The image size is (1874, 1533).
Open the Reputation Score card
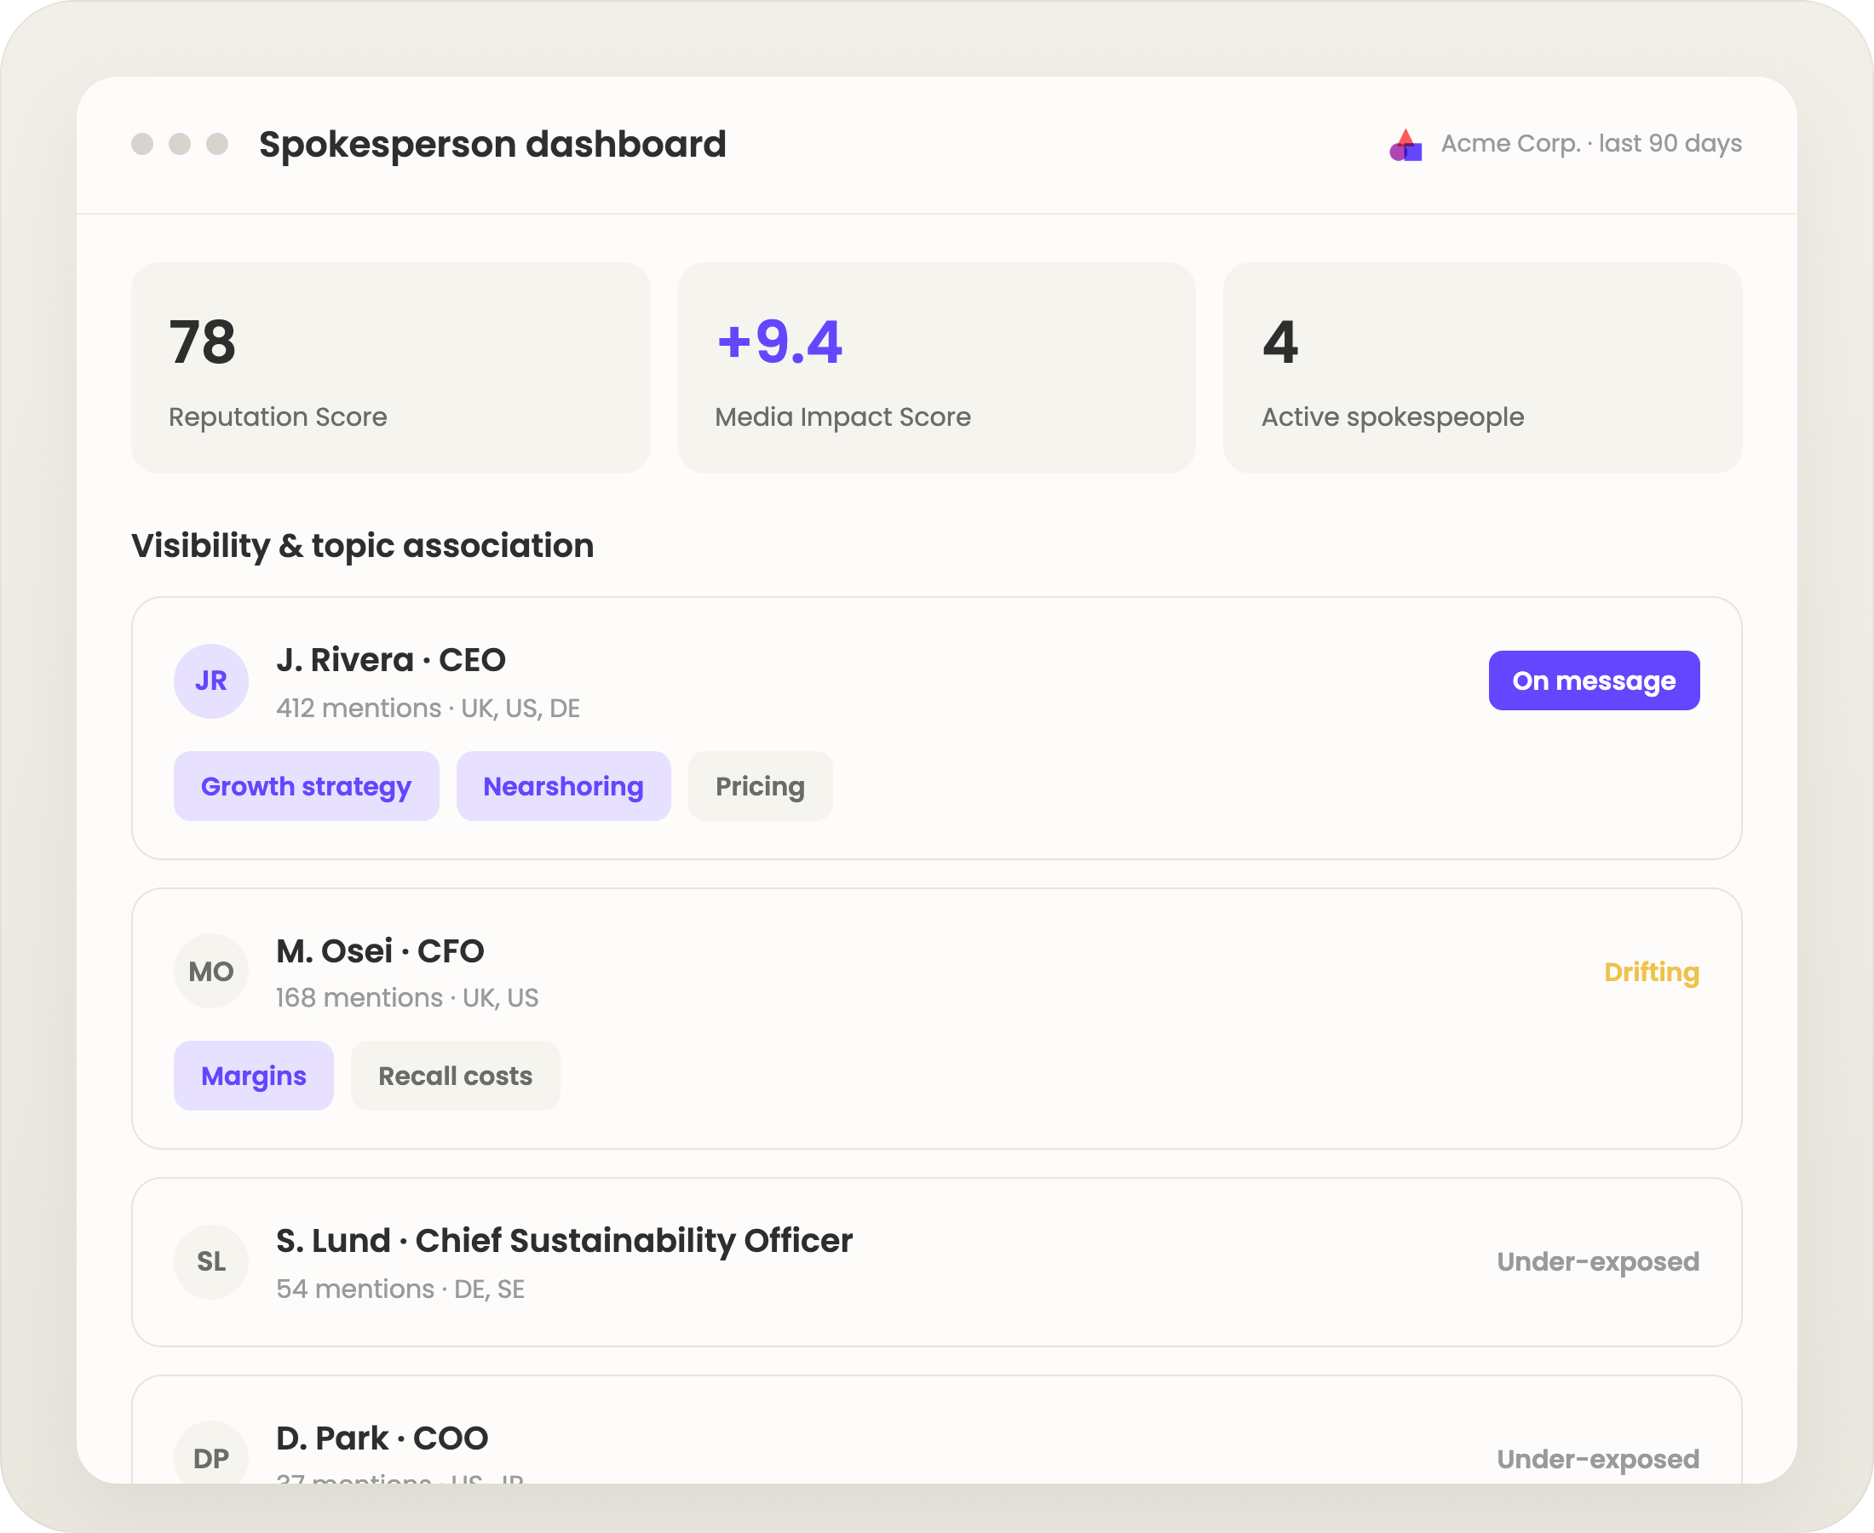tap(390, 367)
